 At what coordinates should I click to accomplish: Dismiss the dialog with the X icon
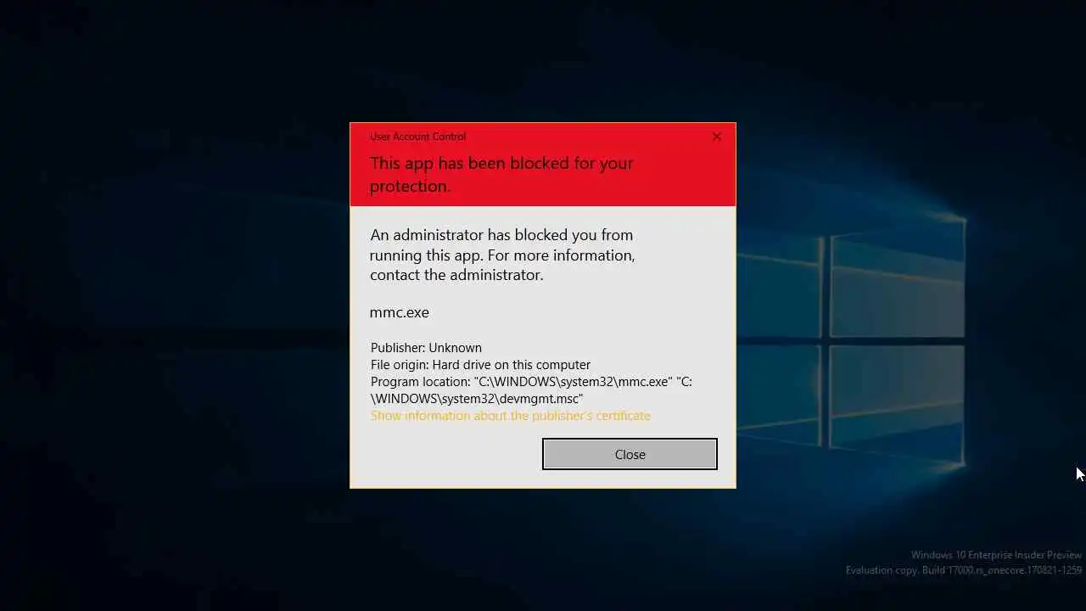(x=717, y=136)
